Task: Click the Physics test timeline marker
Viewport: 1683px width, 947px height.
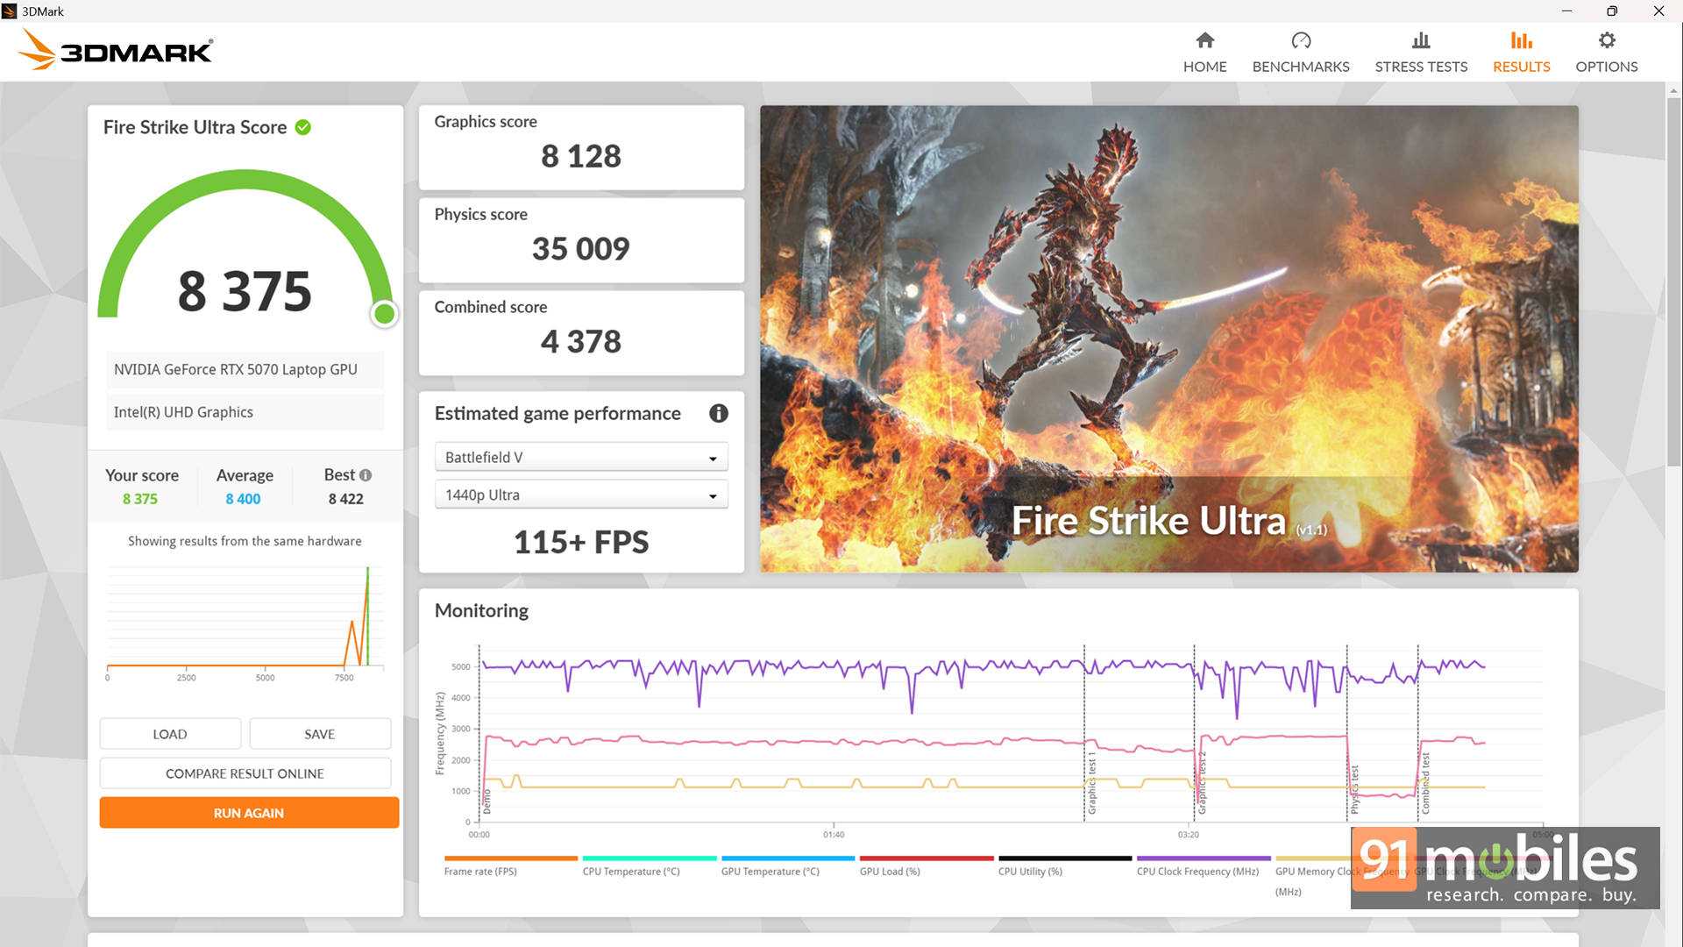Action: click(x=1354, y=789)
